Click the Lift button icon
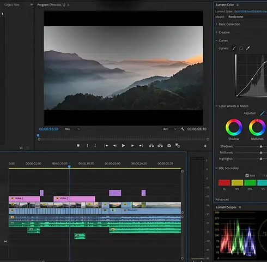267x262 pixels. 151,146
